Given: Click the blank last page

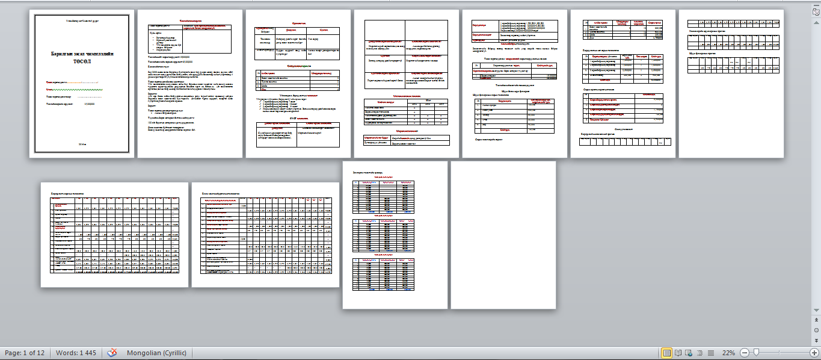Looking at the screenshot, I should [503, 235].
